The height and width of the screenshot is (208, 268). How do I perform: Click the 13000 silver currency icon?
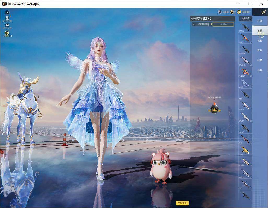click(220, 12)
